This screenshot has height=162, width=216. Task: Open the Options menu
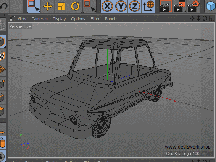[x=78, y=19]
